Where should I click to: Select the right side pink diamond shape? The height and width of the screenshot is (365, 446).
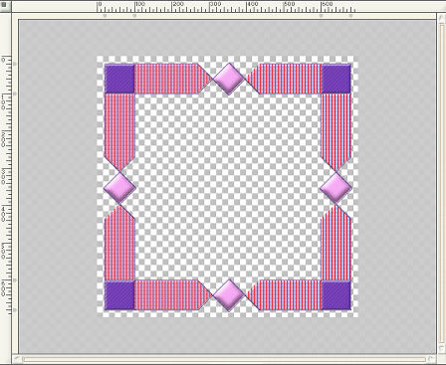(335, 187)
